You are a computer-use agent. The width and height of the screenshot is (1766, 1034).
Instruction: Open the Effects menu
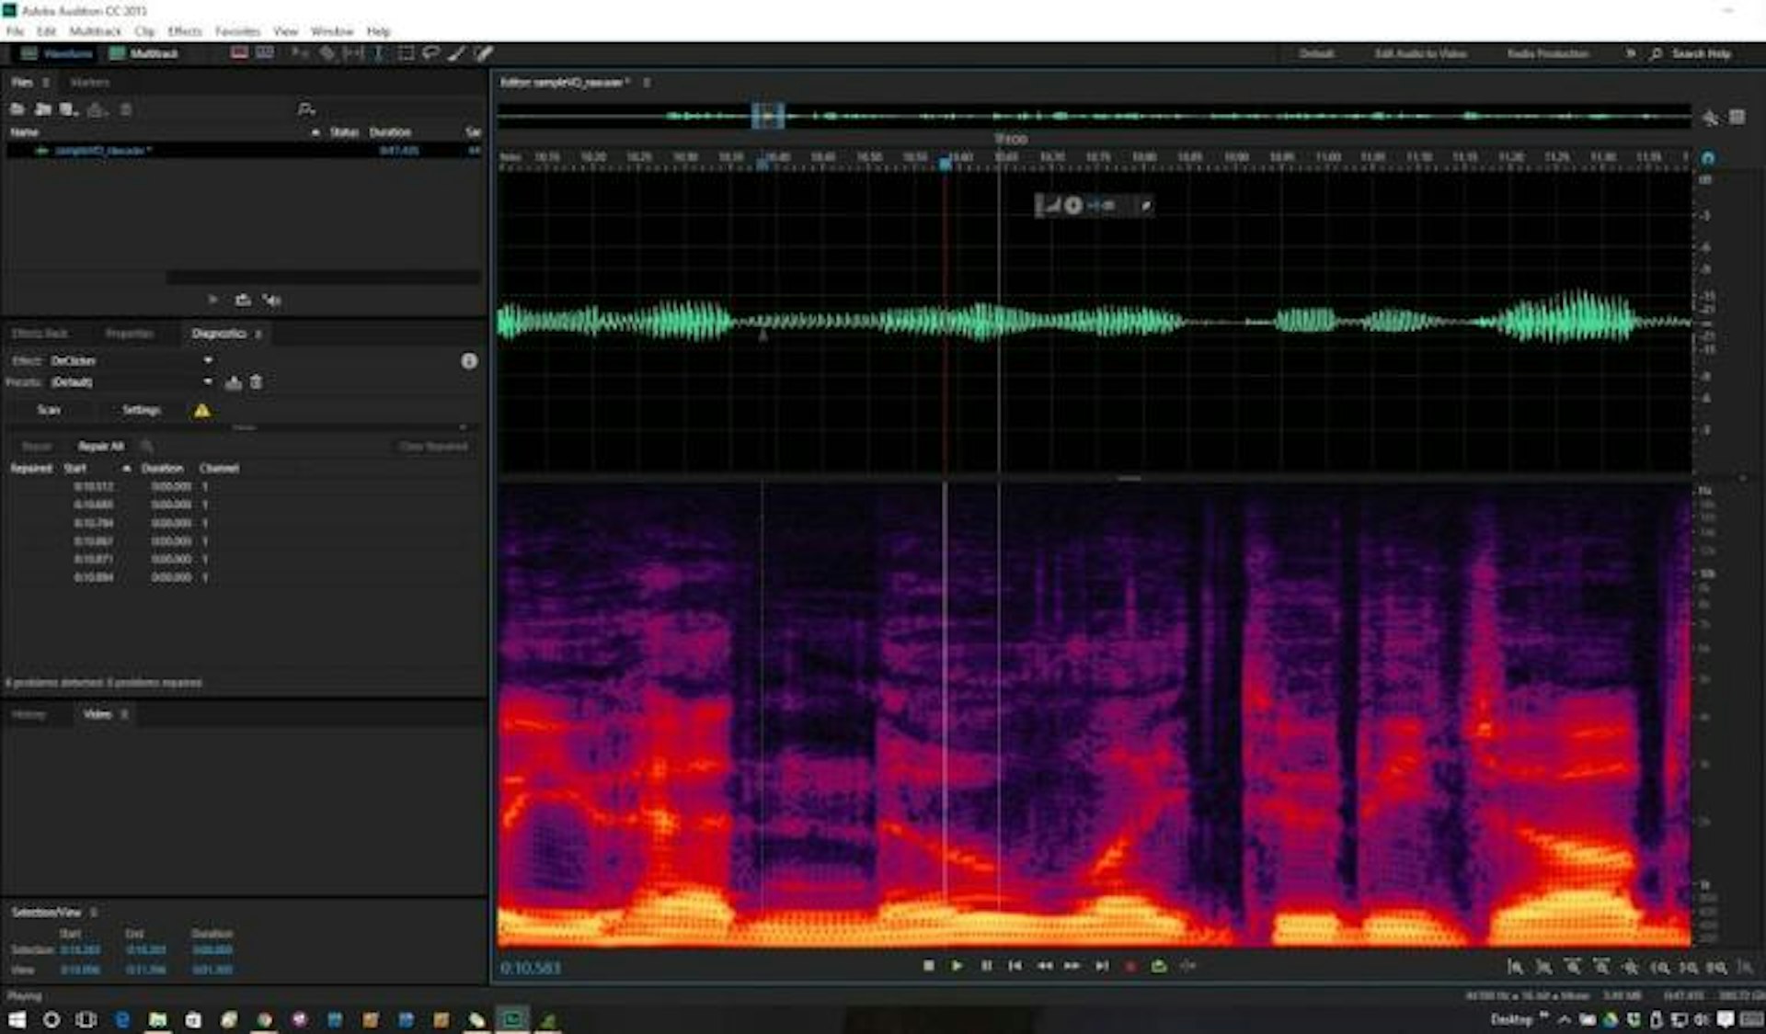tap(185, 31)
